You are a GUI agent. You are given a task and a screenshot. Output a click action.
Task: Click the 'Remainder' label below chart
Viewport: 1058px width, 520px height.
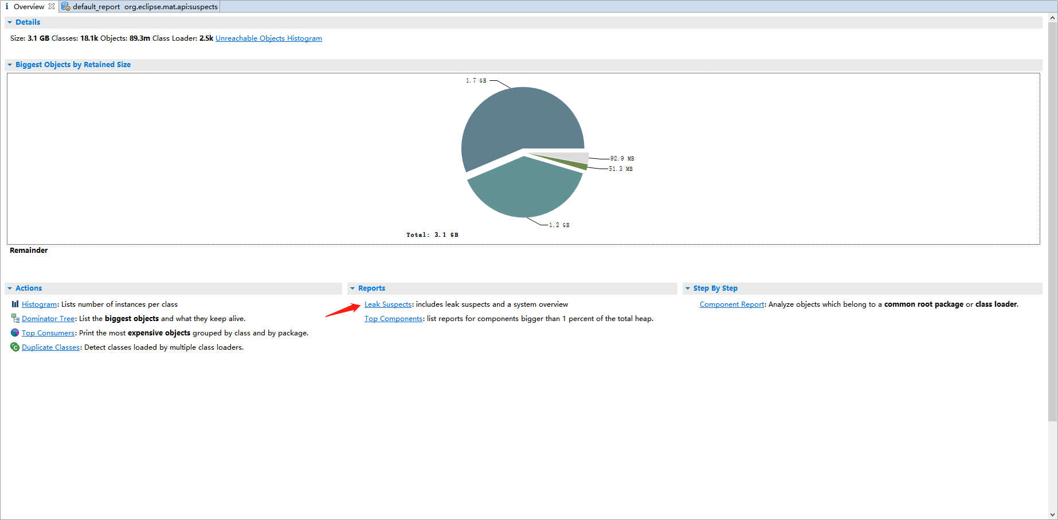point(29,251)
